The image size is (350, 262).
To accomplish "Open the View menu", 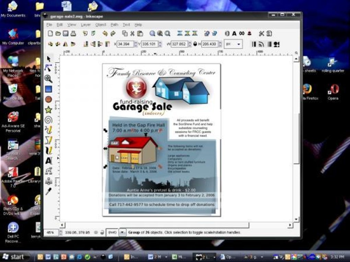I will 72,25.
